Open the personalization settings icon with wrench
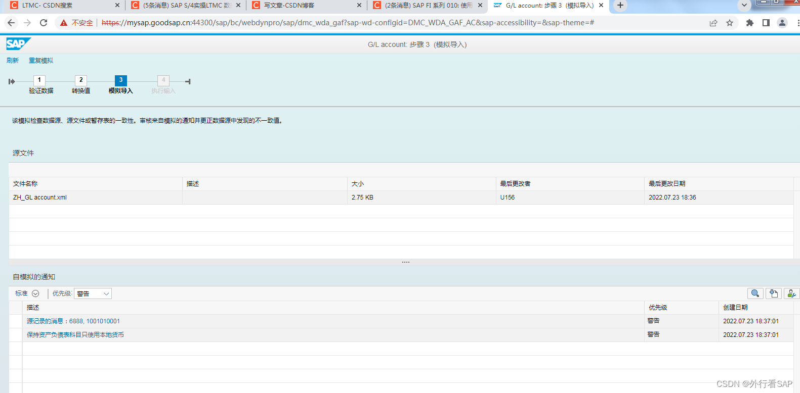The height and width of the screenshot is (393, 800). coord(791,293)
